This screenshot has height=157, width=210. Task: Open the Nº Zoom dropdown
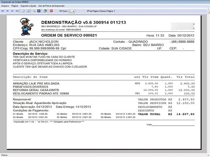(72, 11)
